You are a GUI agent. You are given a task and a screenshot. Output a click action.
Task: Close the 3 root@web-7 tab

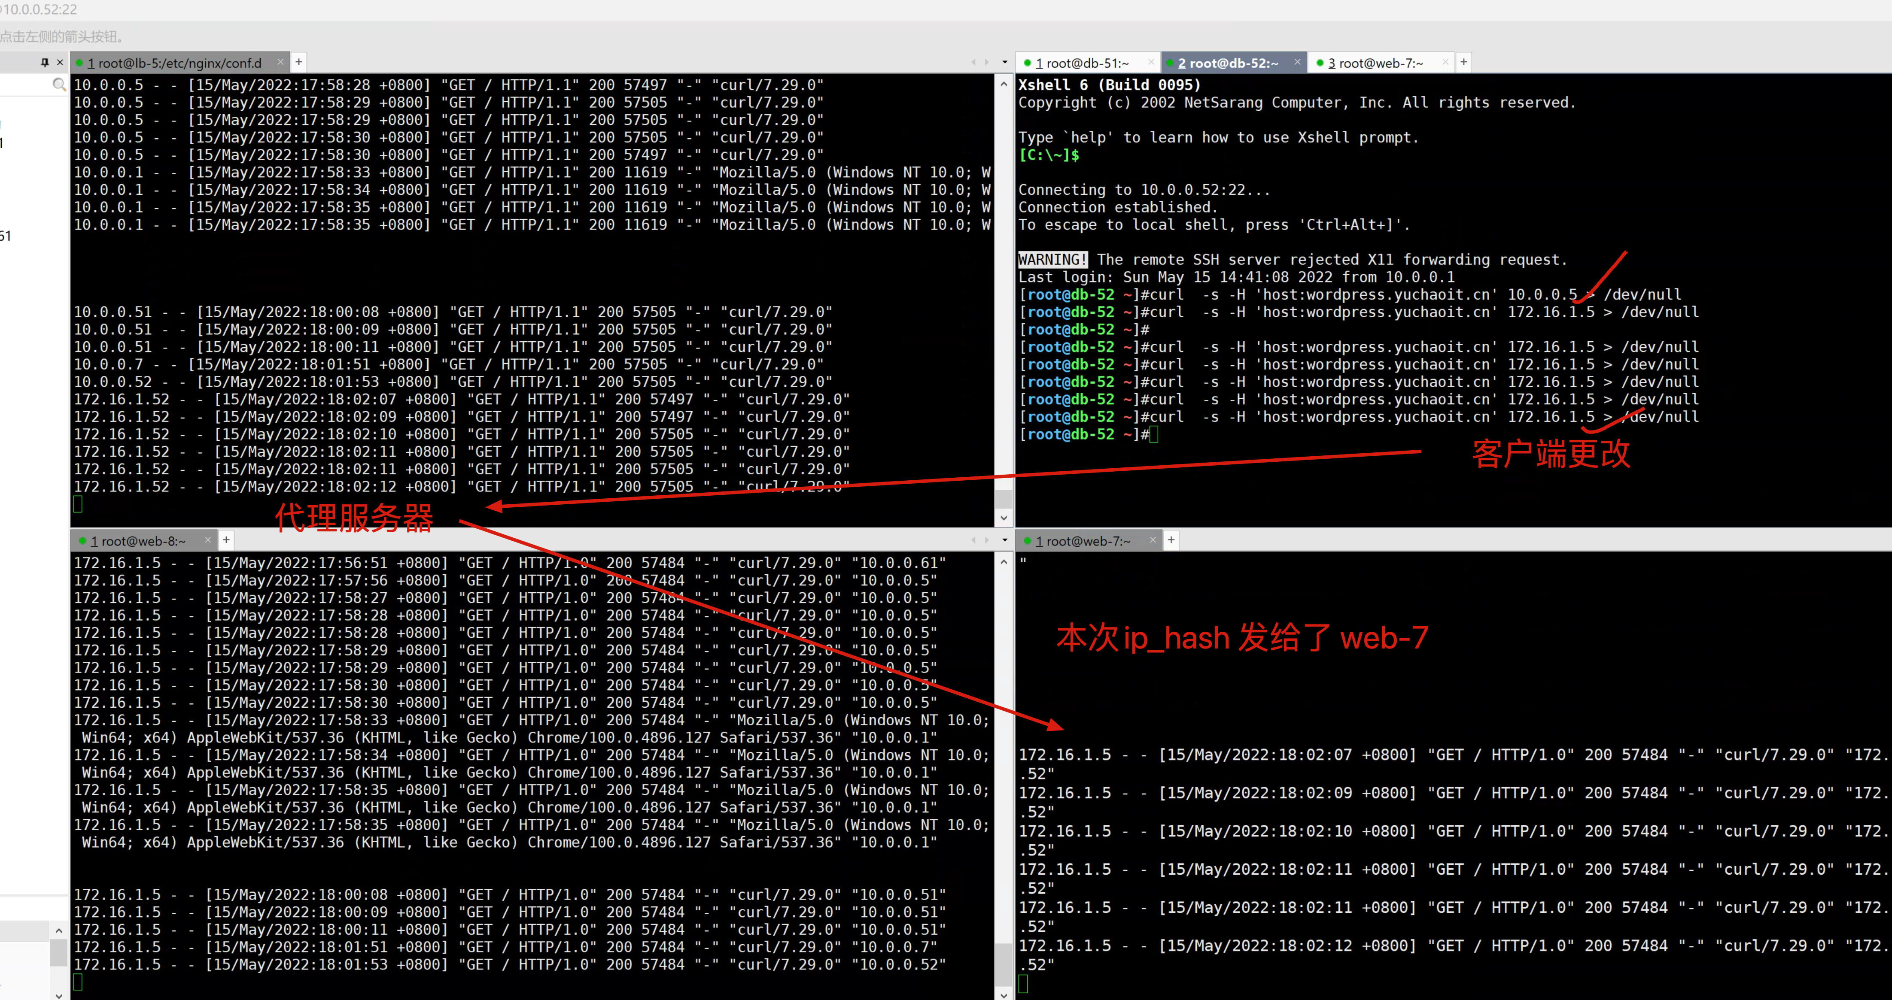click(x=1445, y=62)
